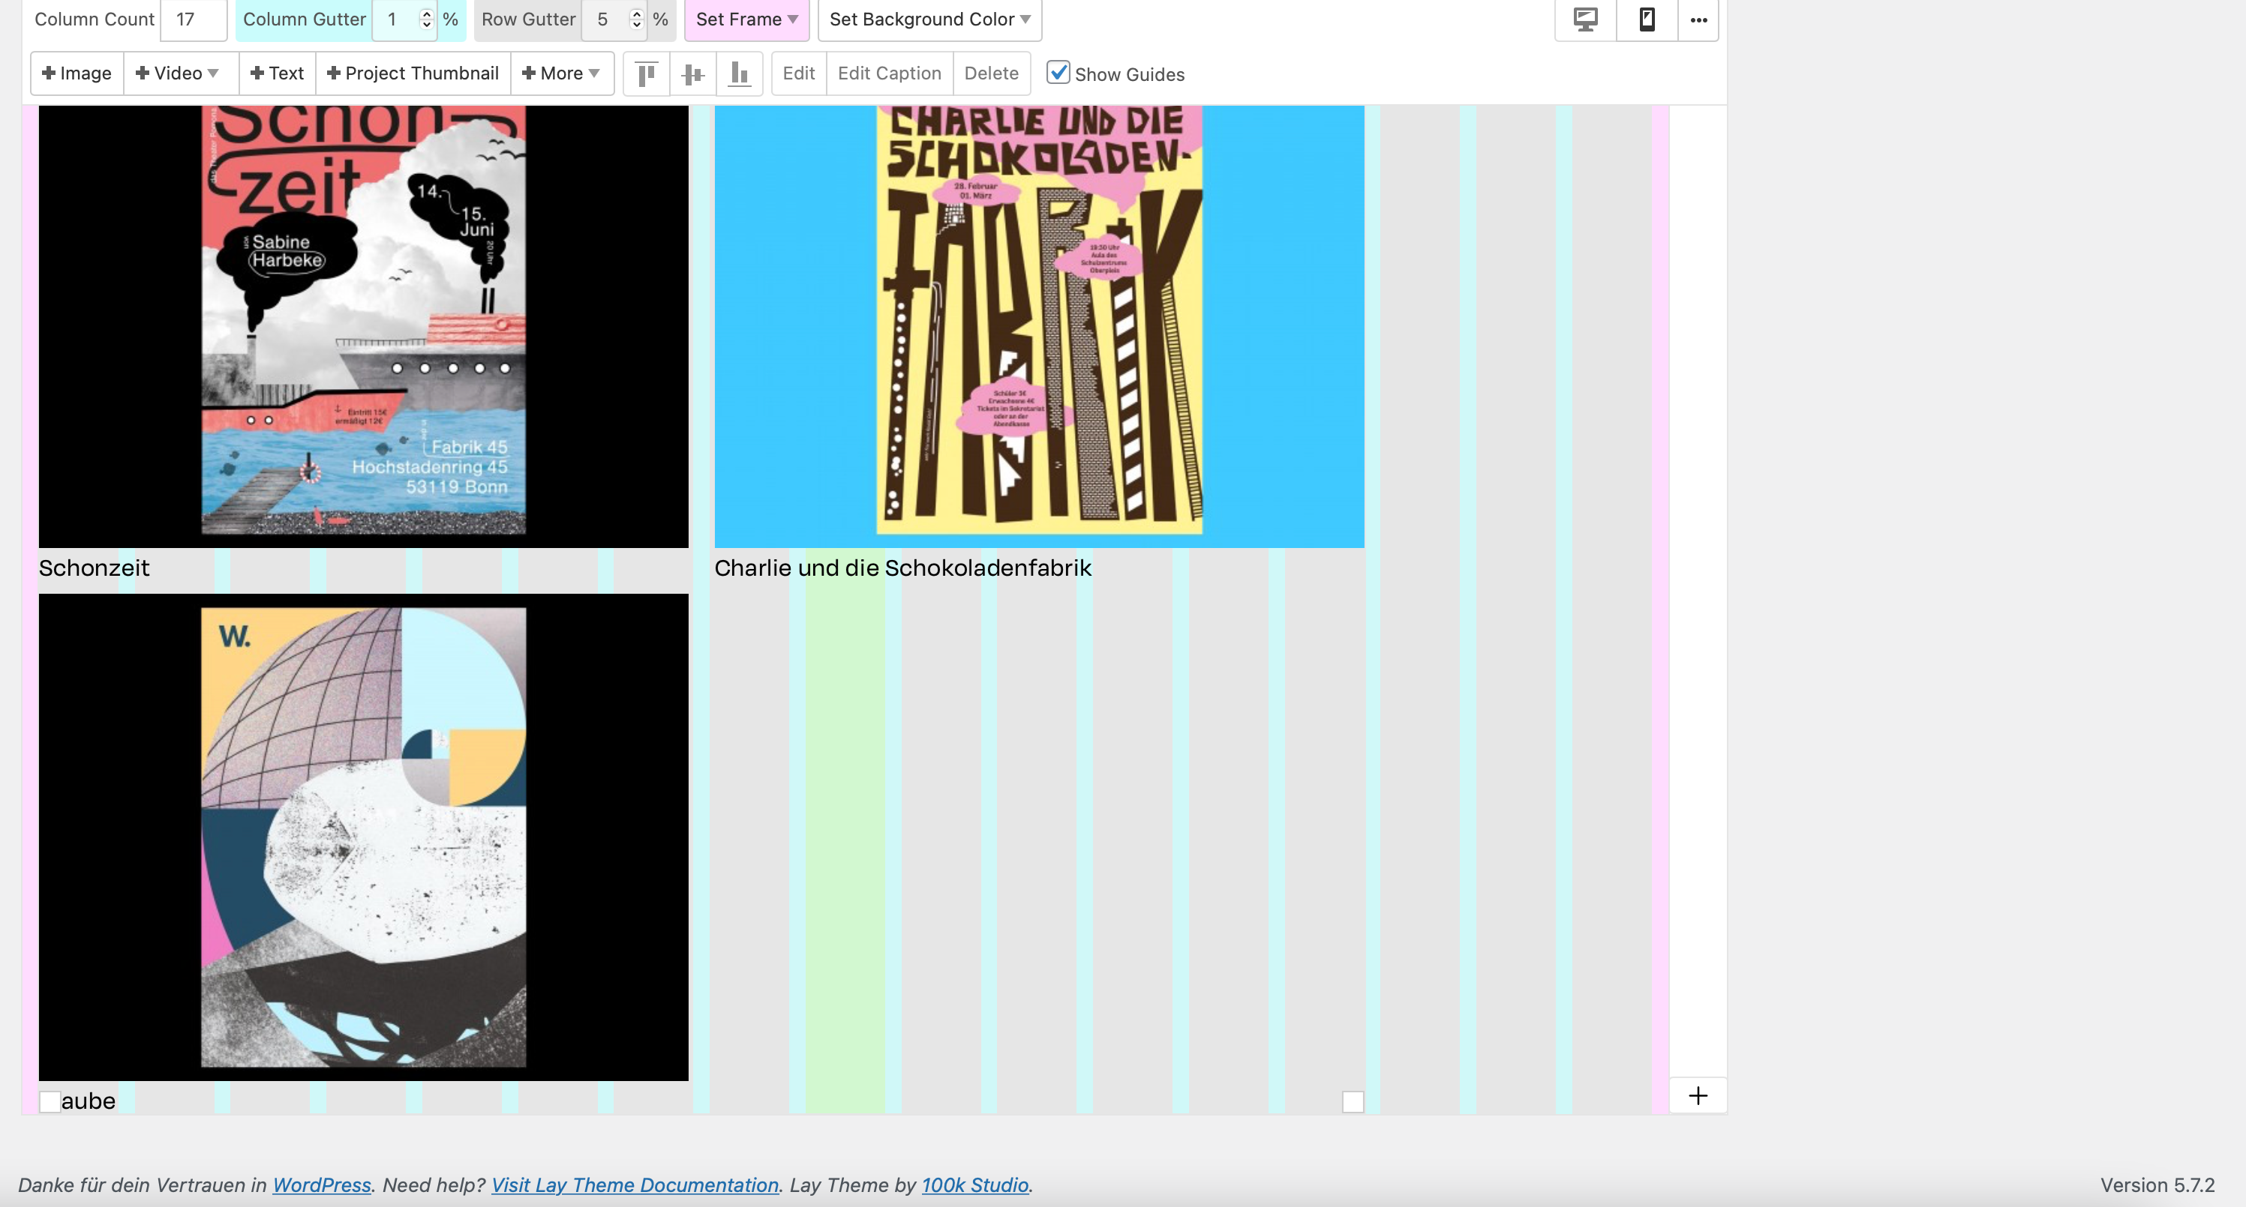Click the small white square handle at the bottom of the column

pos(1353,1101)
